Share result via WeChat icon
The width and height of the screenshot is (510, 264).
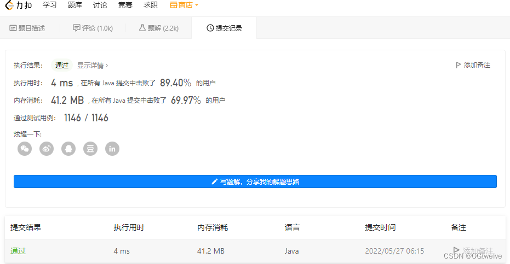coord(25,149)
